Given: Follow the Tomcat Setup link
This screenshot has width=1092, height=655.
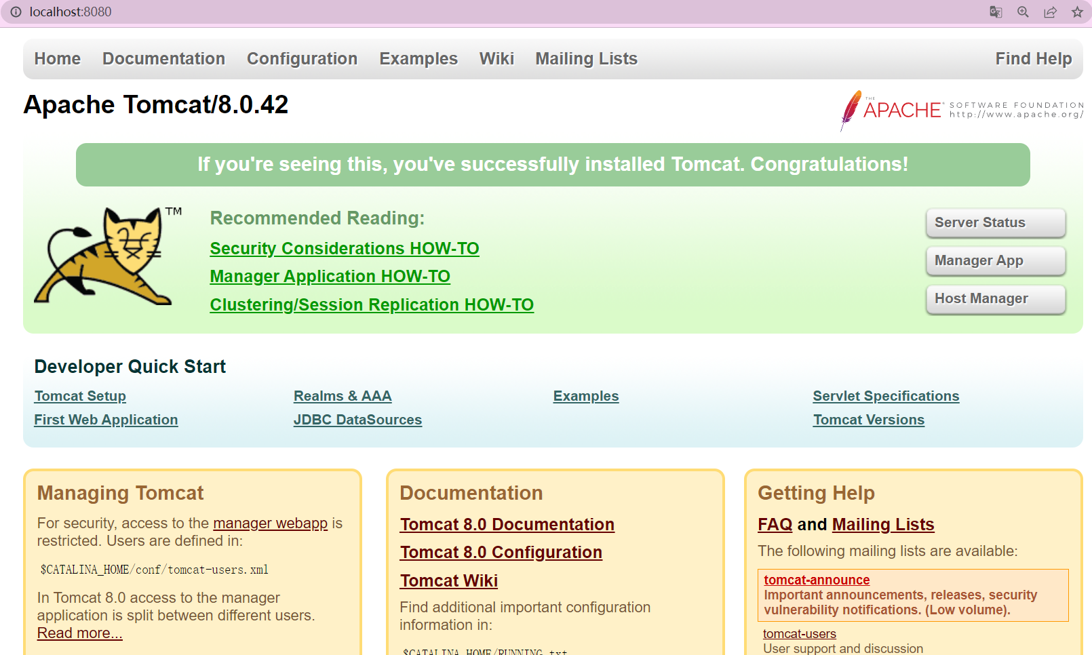Looking at the screenshot, I should (80, 396).
